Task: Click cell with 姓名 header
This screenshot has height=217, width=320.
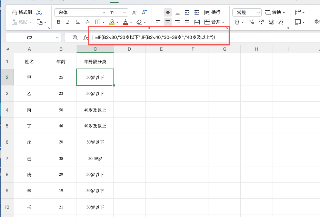Action: (29, 62)
